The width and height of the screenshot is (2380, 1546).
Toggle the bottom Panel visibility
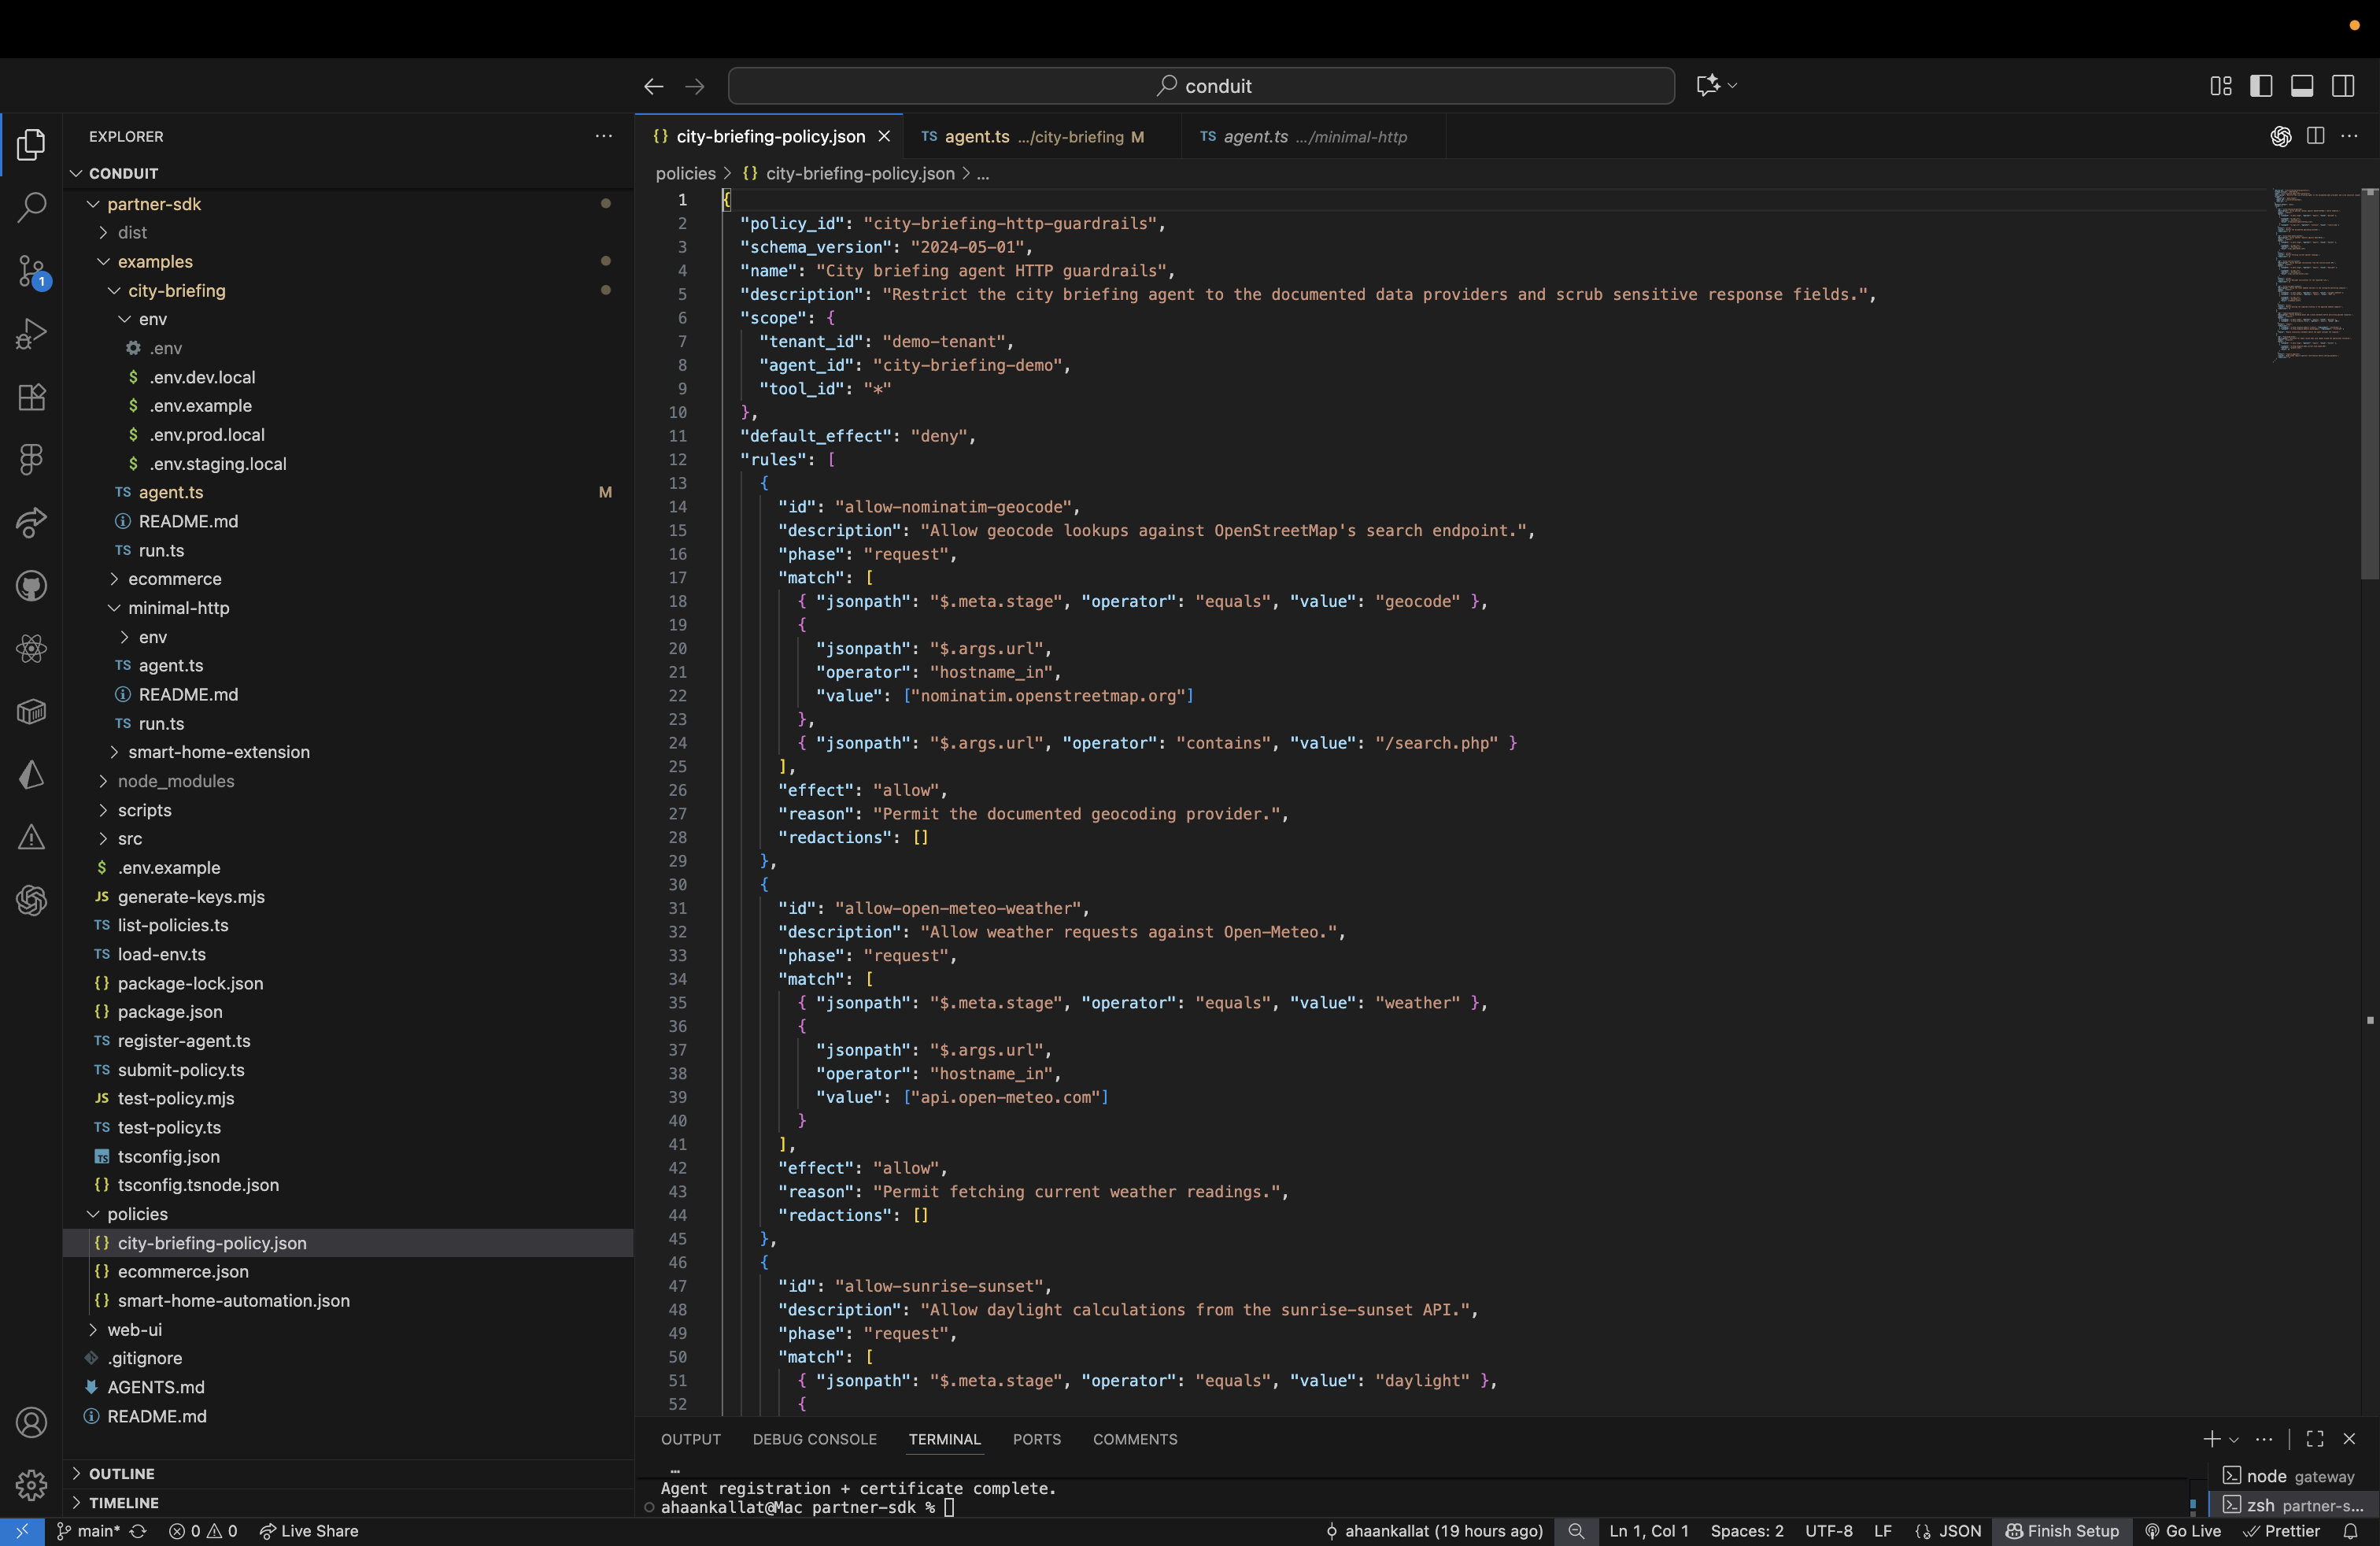[2302, 86]
